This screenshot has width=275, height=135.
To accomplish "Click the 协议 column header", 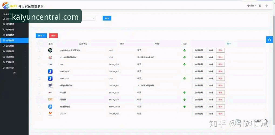I will pos(122,43).
